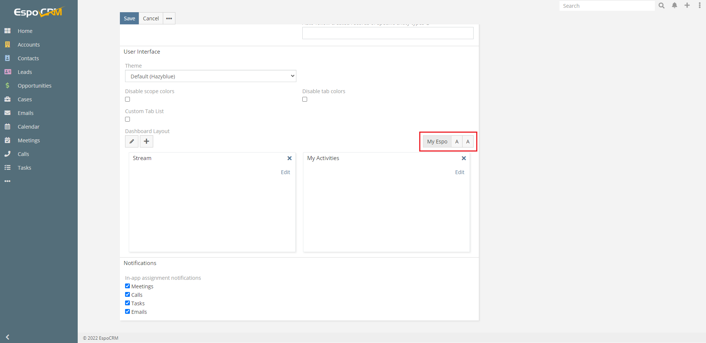The width and height of the screenshot is (706, 343).
Task: Go to Opportunities in the sidebar
Action: pos(7,85)
